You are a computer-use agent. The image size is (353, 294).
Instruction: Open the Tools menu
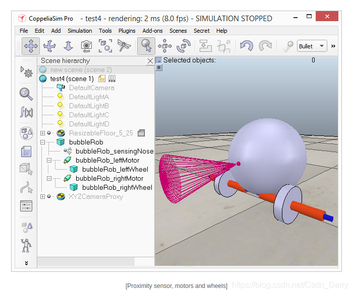point(105,31)
